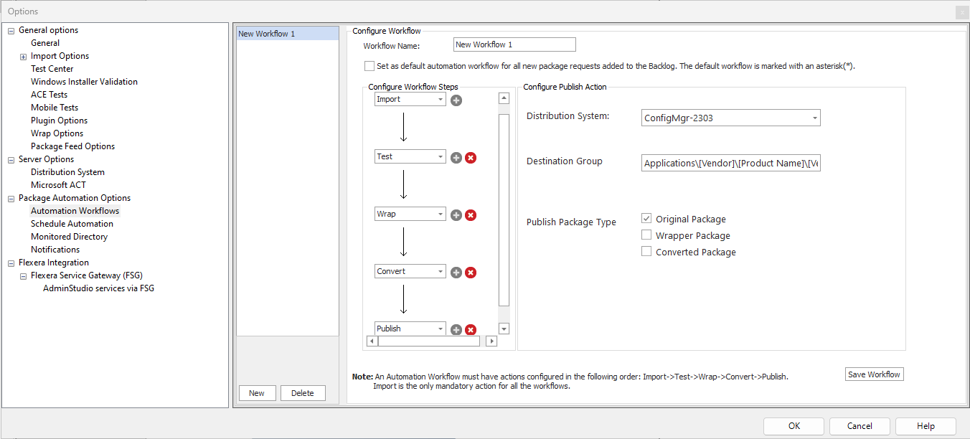
Task: Add a step after Publish
Action: point(456,330)
